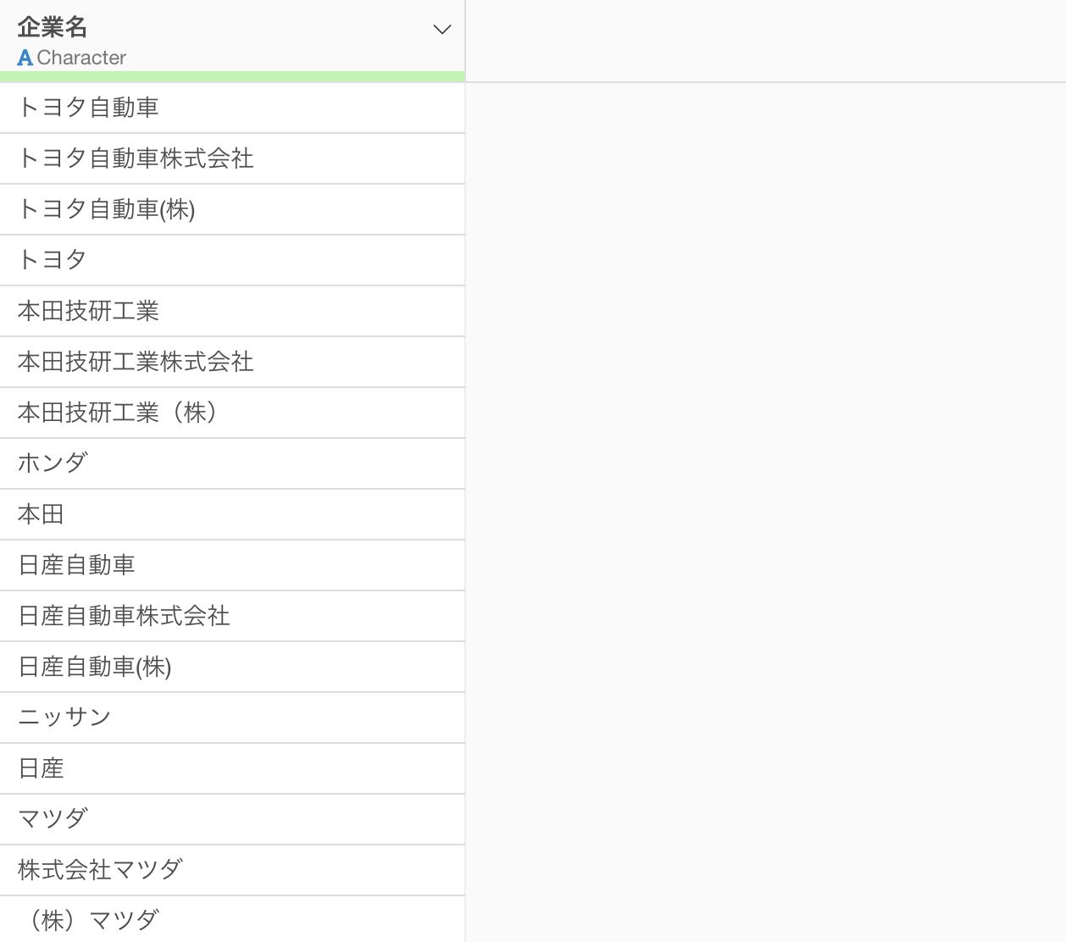This screenshot has height=942, width=1066.
Task: Open the 企業名 column dropdown menu
Action: 441,30
